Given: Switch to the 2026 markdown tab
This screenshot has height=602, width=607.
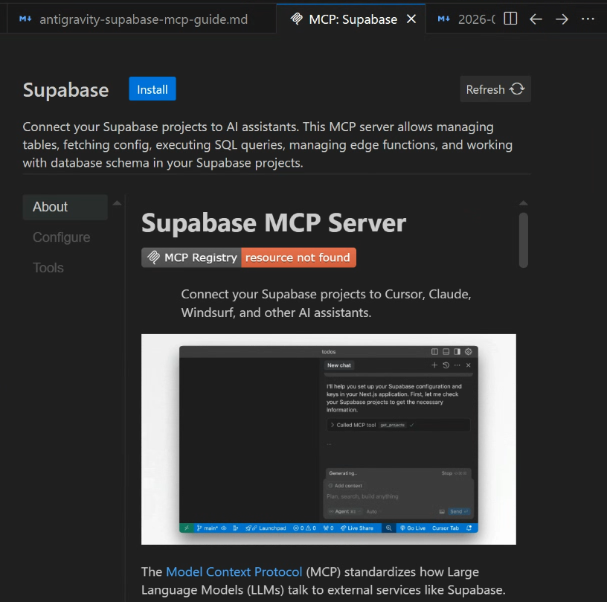Looking at the screenshot, I should pos(465,19).
